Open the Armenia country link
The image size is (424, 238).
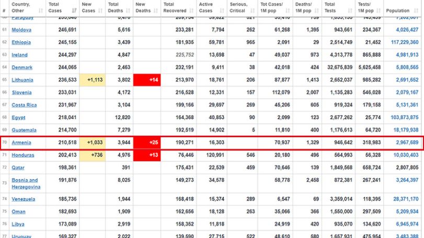21,142
